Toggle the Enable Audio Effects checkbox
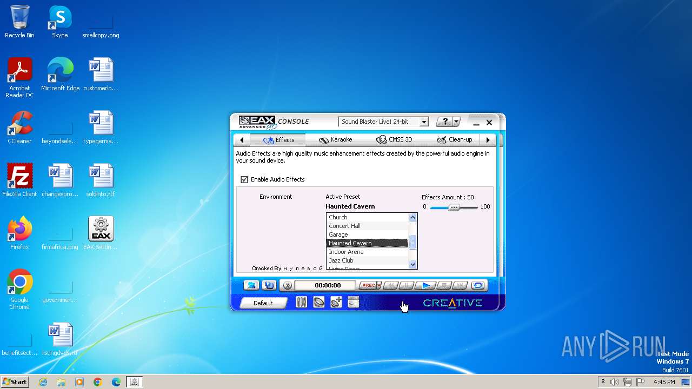 click(244, 179)
